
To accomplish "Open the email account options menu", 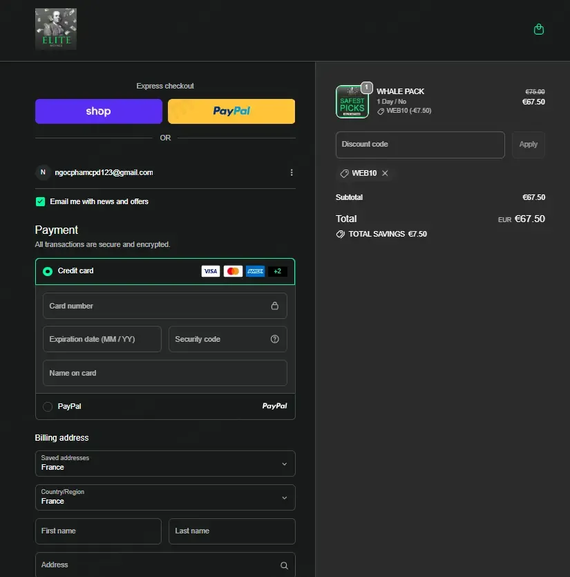I will click(292, 172).
